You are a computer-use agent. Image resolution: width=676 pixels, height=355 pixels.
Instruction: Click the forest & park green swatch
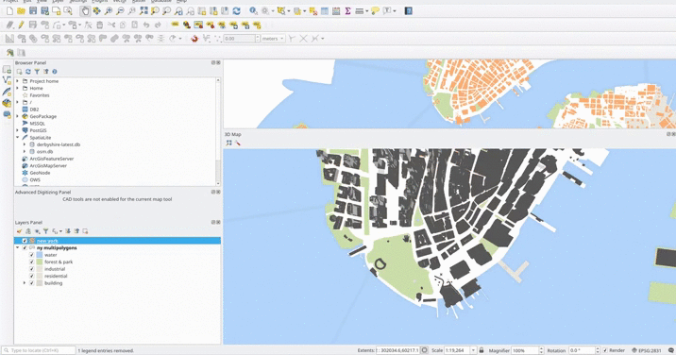[x=40, y=262]
